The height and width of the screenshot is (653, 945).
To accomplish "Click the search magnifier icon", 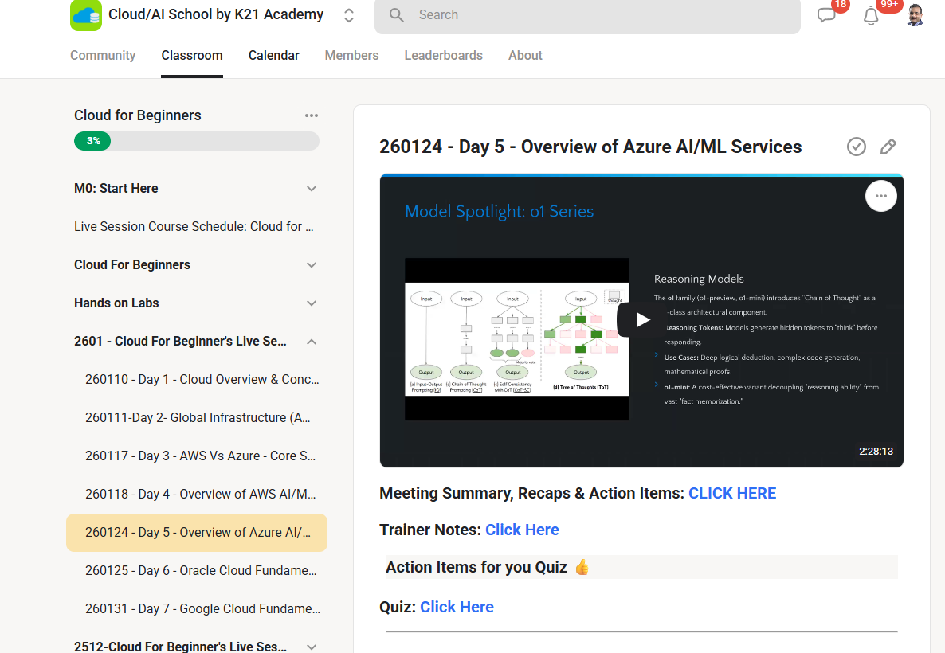I will [396, 15].
